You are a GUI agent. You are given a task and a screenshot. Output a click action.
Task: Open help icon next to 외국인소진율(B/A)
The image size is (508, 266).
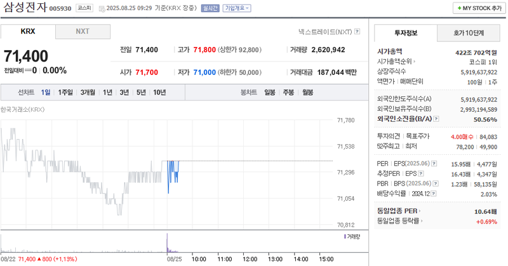tap(436, 119)
